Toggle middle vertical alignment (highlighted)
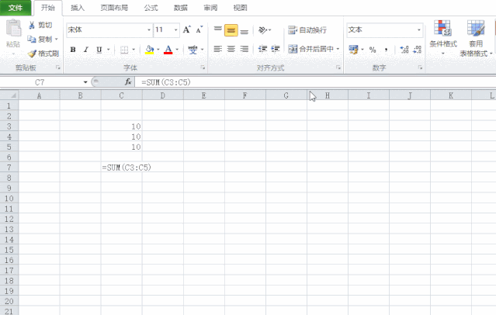 (231, 30)
